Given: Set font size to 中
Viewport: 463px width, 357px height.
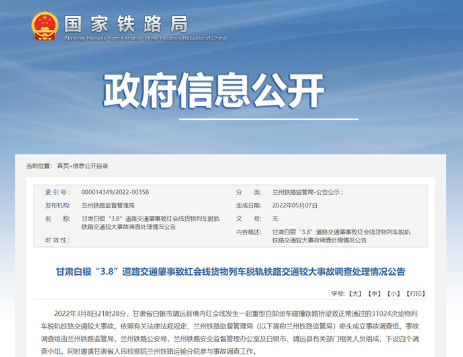Looking at the screenshot, I should 374,293.
